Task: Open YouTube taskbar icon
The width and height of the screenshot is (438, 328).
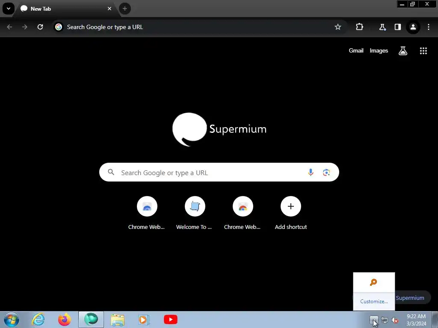Action: tap(170, 319)
